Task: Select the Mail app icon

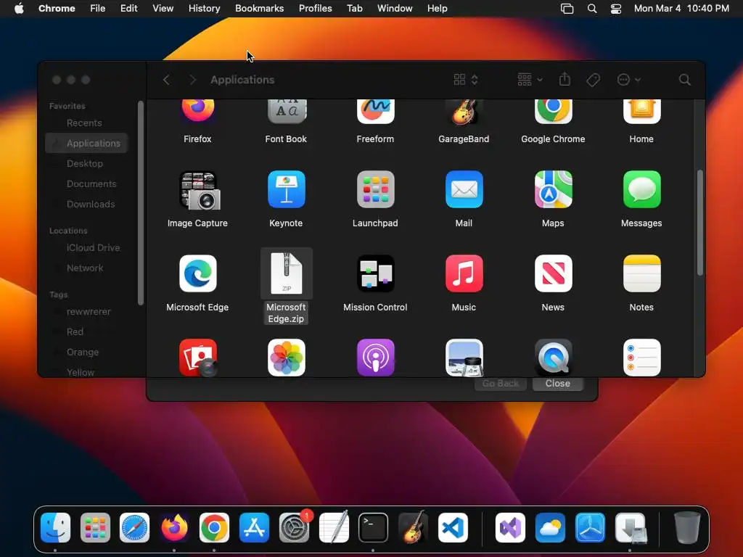Action: pos(464,189)
